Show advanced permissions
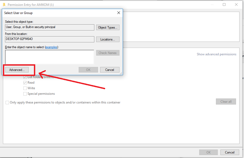 click(x=216, y=54)
